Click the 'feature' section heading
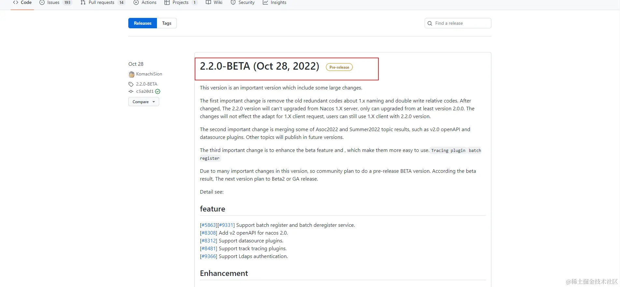 click(212, 209)
